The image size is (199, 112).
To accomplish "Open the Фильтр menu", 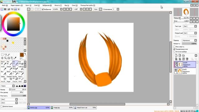I will pos(58,6).
